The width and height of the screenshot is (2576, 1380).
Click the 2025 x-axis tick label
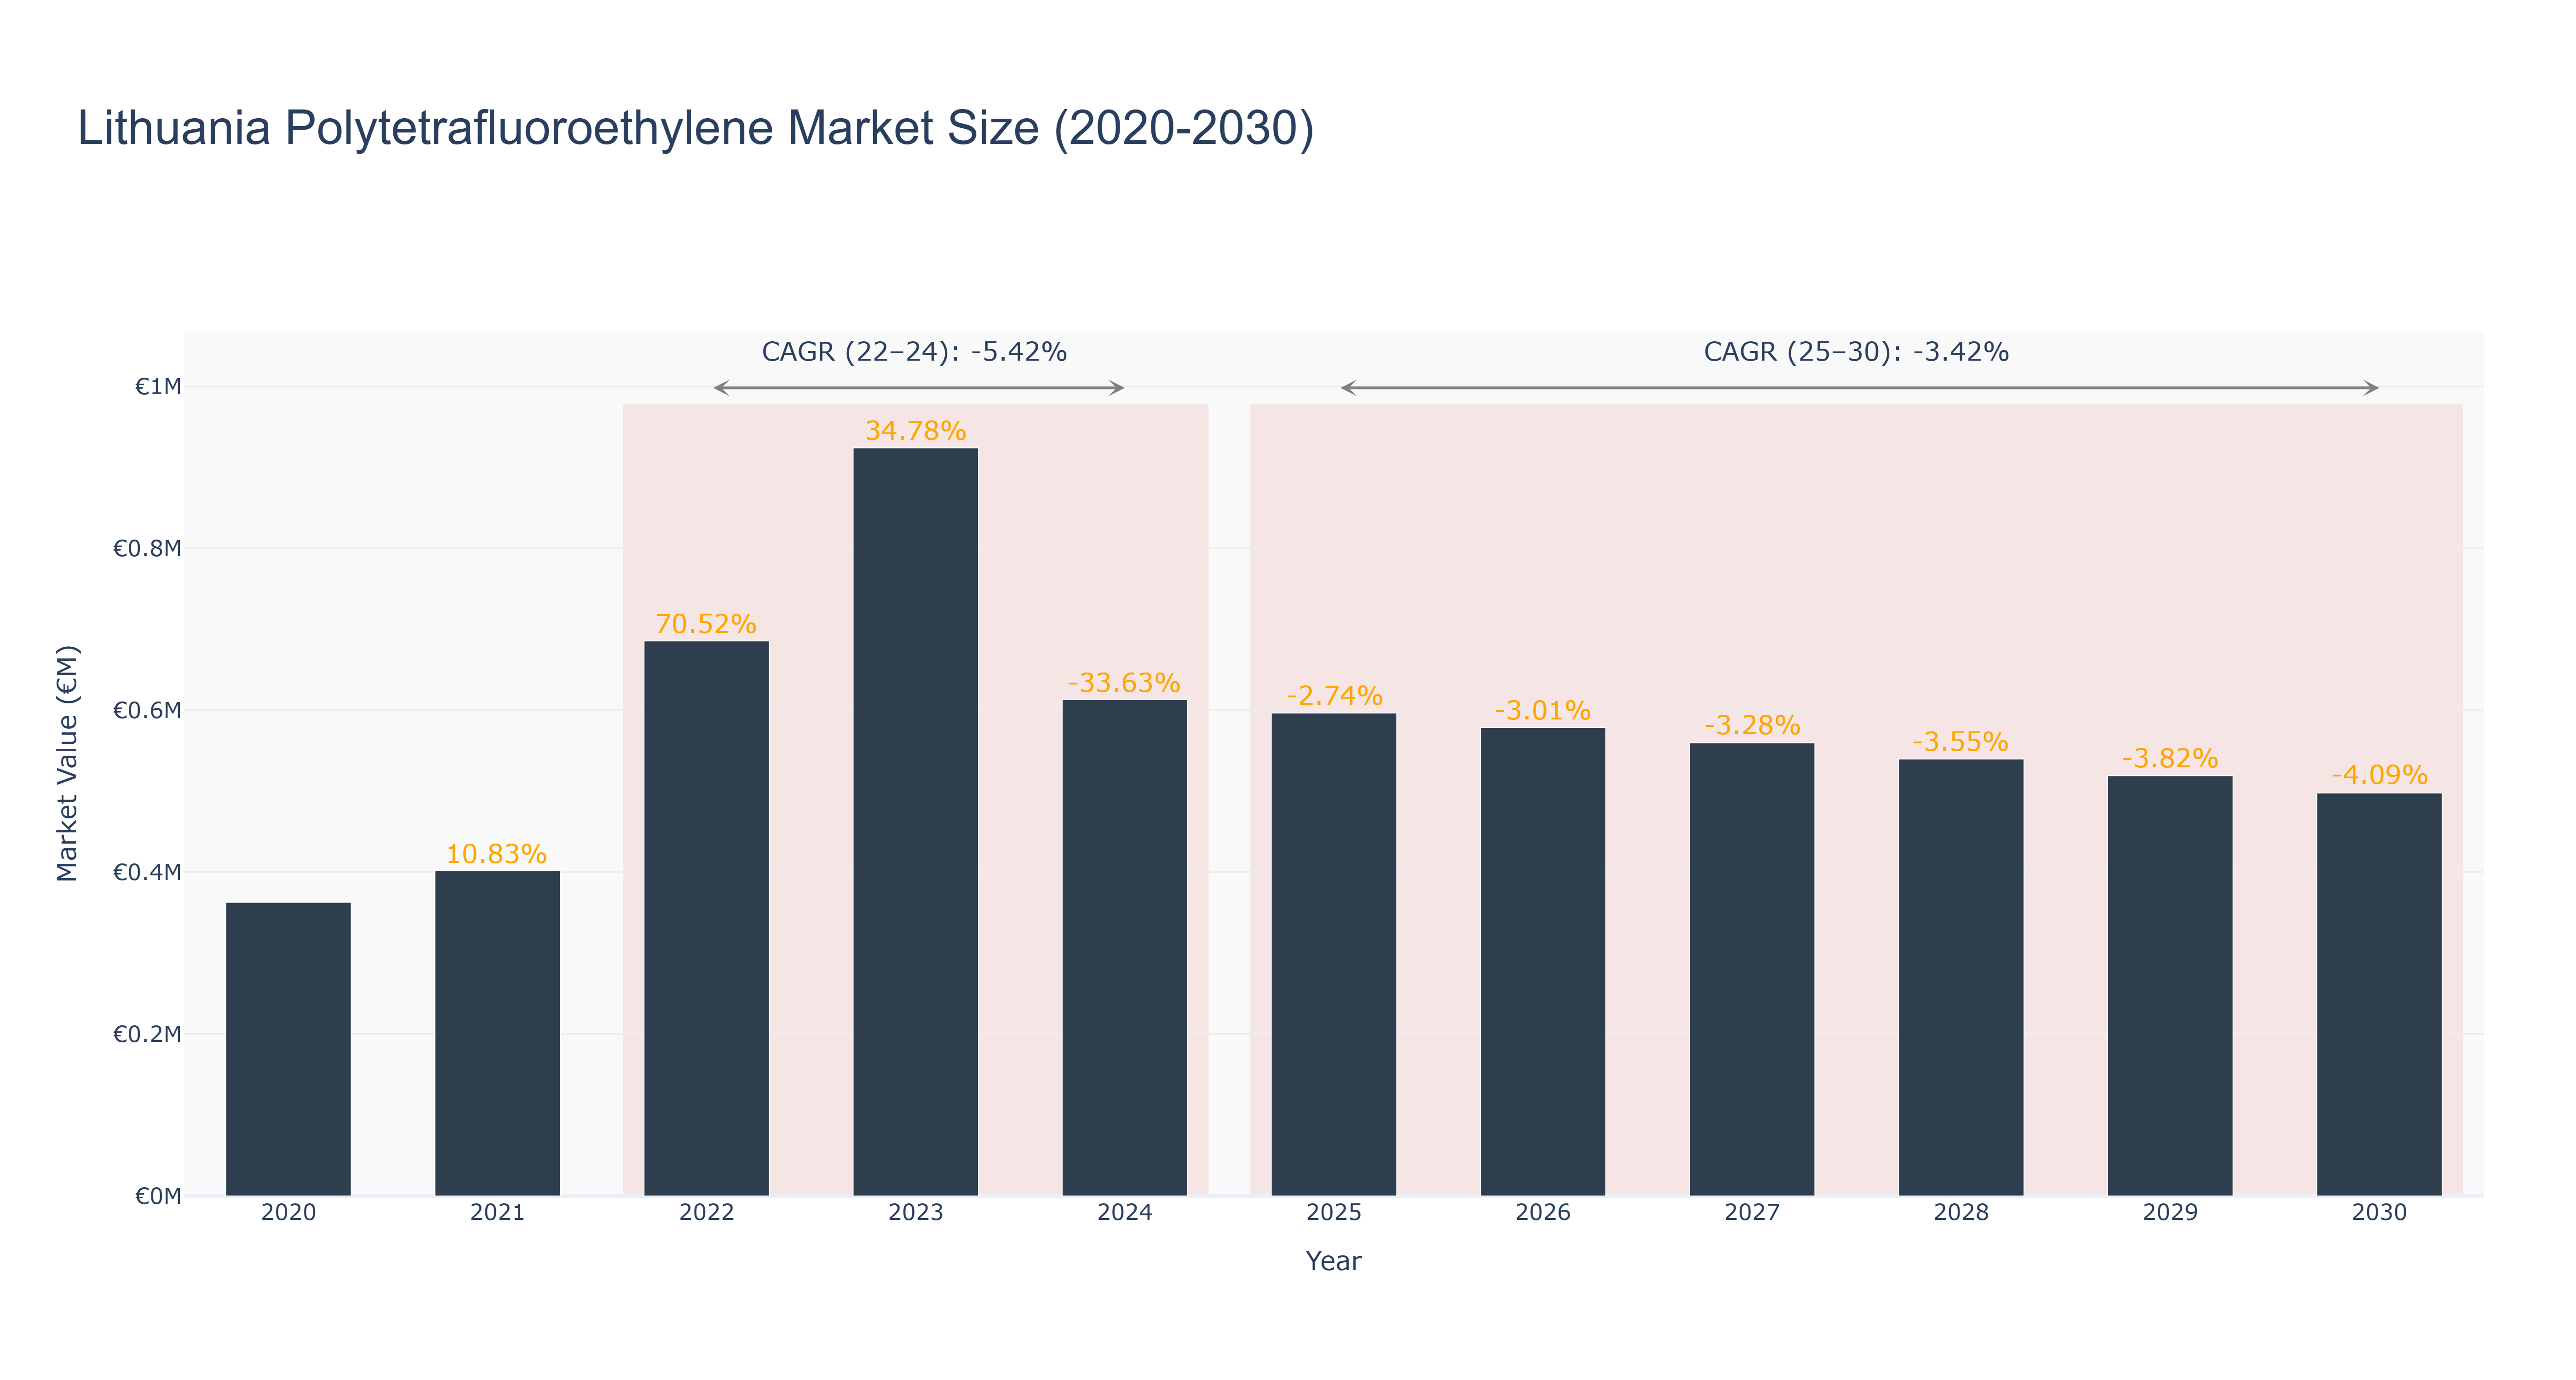[1333, 1213]
